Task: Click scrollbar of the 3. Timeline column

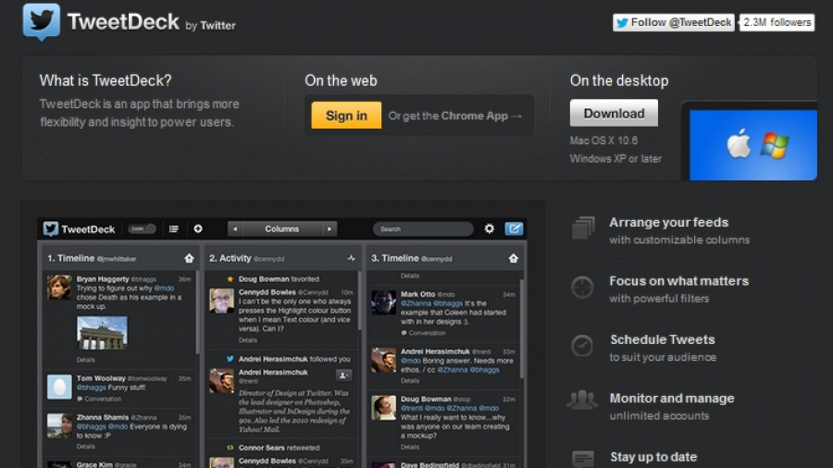Action: pos(521,329)
